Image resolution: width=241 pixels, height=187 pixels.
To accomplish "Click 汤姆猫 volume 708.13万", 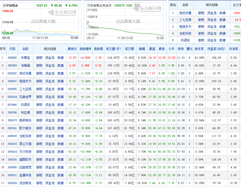I will (113, 65).
